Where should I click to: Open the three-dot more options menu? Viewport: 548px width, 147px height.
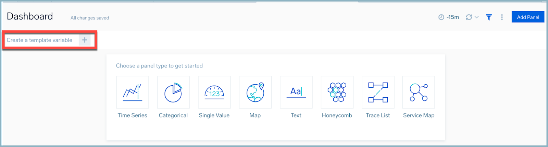502,17
